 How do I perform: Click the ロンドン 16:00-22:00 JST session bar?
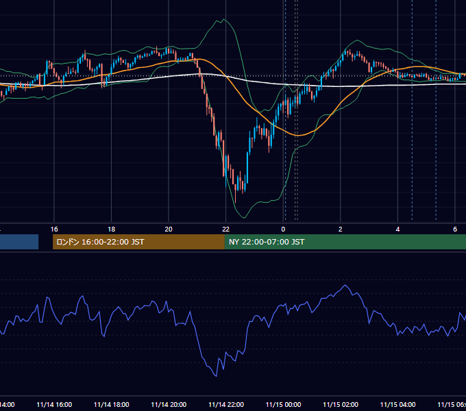[x=138, y=242]
